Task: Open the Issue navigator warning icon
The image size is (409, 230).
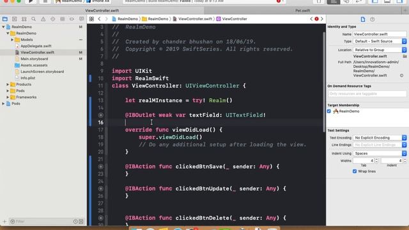Action: tap(43, 19)
